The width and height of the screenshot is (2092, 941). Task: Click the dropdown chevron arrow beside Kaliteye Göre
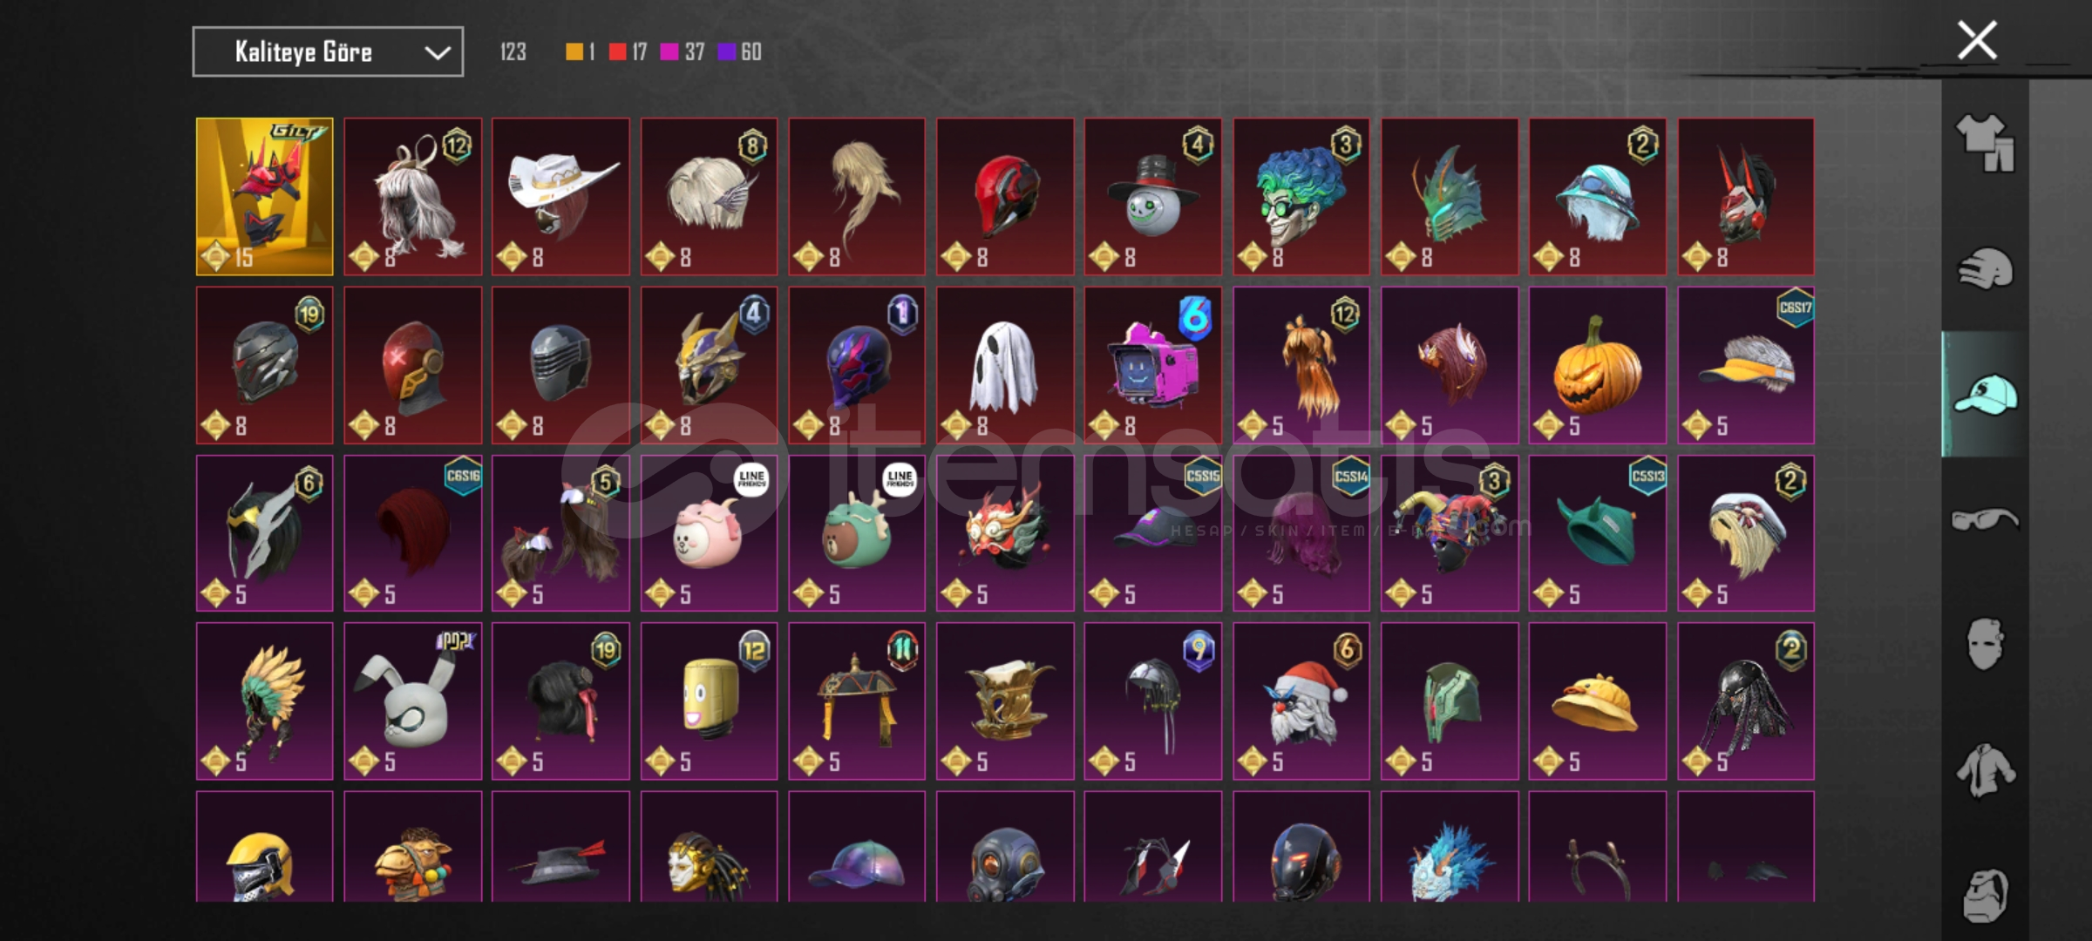437,53
